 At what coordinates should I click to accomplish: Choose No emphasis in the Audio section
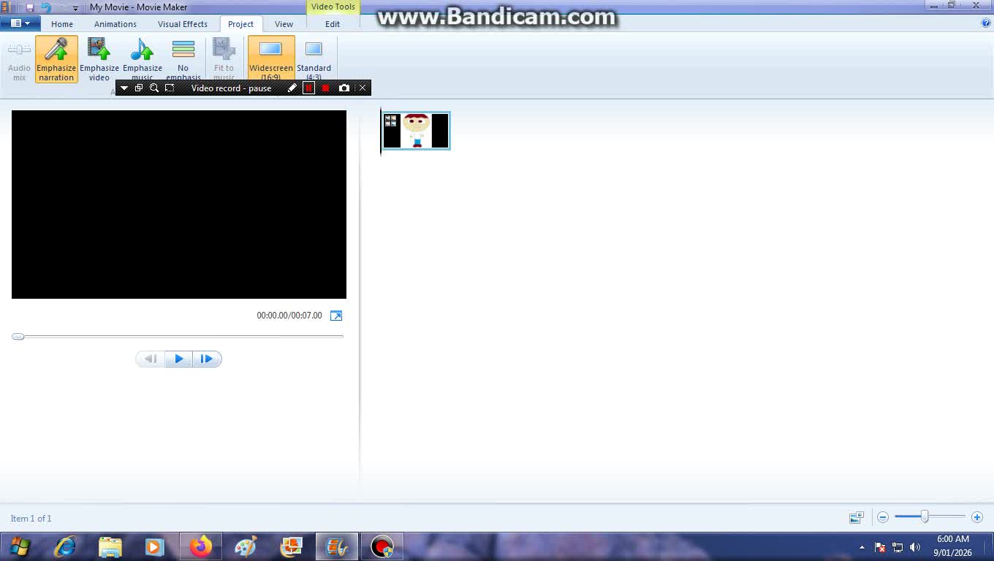[183, 58]
